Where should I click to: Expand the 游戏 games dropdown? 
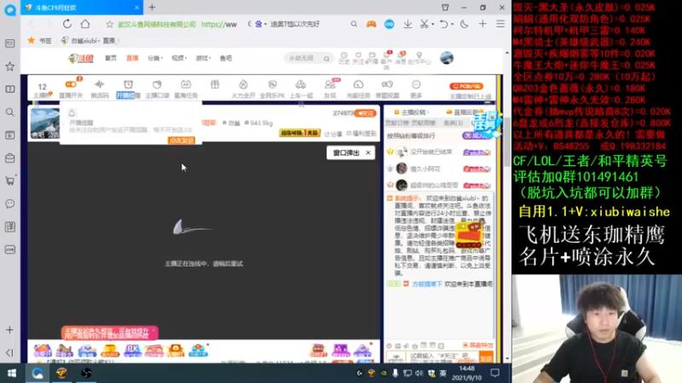click(x=203, y=58)
